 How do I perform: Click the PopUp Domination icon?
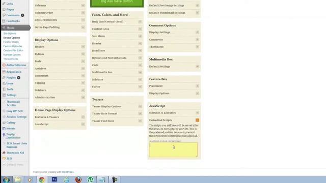[4, 135]
